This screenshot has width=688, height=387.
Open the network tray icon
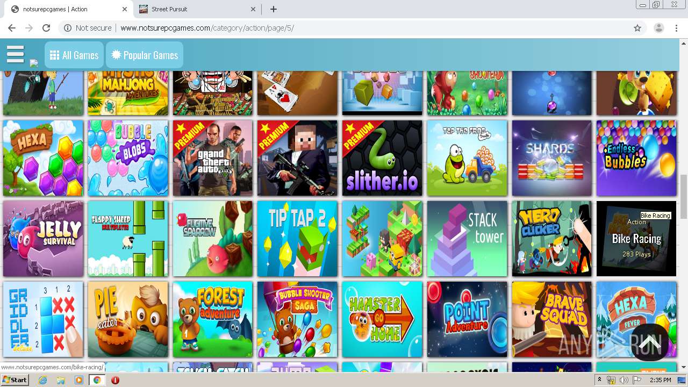(611, 380)
